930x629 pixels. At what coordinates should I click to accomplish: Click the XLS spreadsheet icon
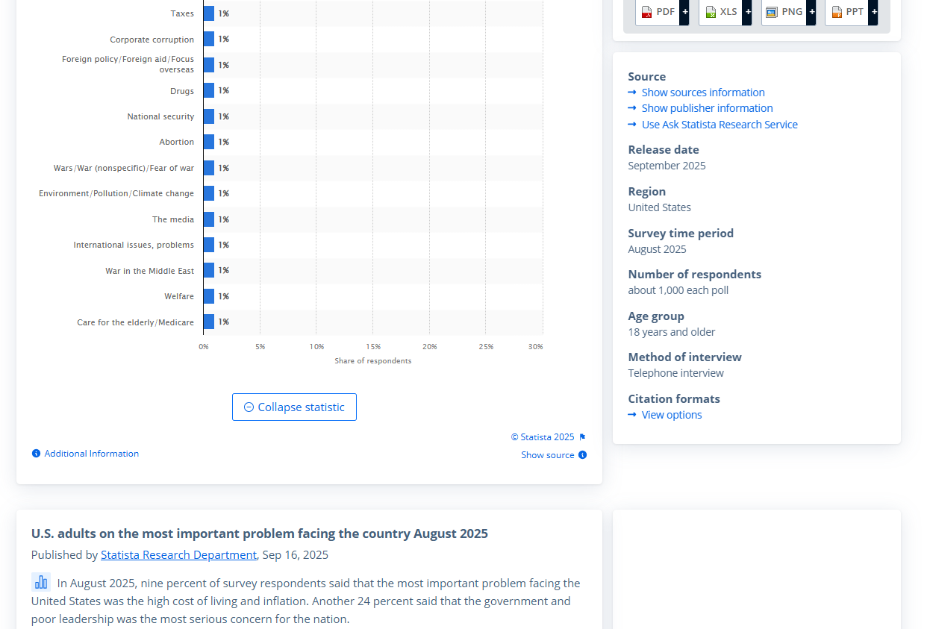coord(711,12)
